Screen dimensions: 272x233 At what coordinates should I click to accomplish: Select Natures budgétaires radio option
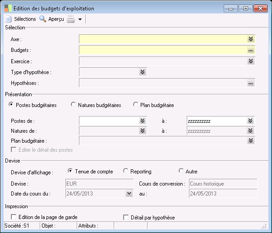[x=74, y=105]
